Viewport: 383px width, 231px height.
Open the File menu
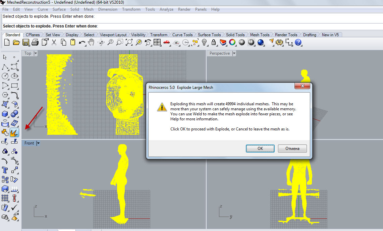[x=5, y=9]
